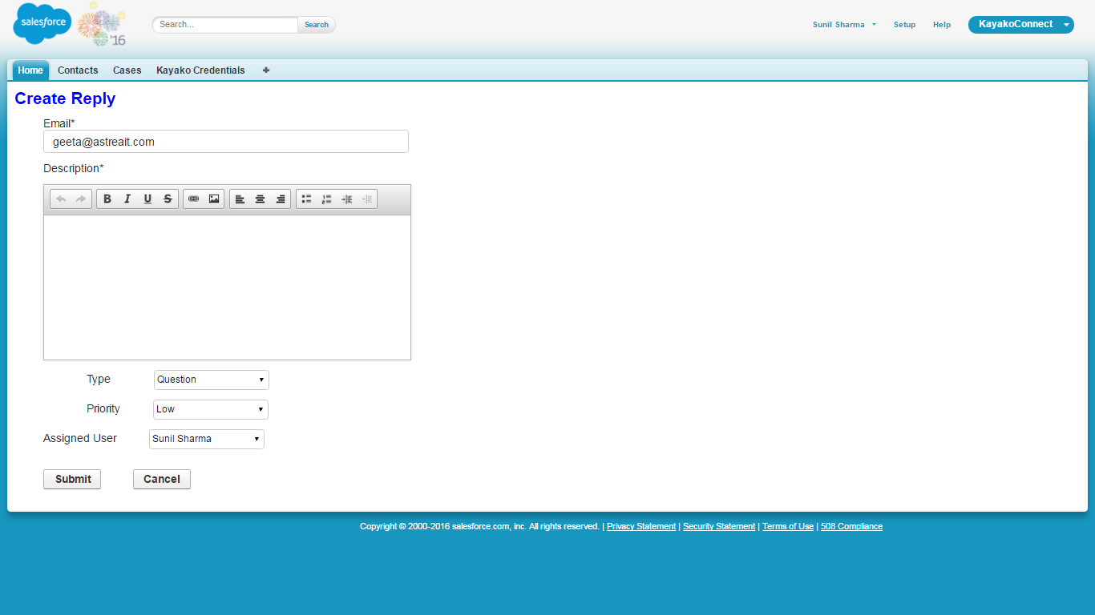This screenshot has height=615, width=1095.
Task: Center align text in the editor
Action: [x=260, y=199]
